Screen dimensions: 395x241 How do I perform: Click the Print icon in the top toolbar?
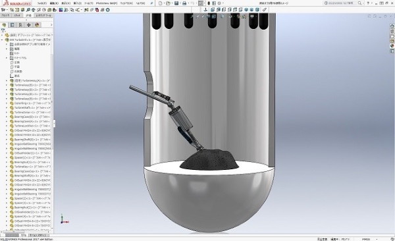[x=184, y=3]
